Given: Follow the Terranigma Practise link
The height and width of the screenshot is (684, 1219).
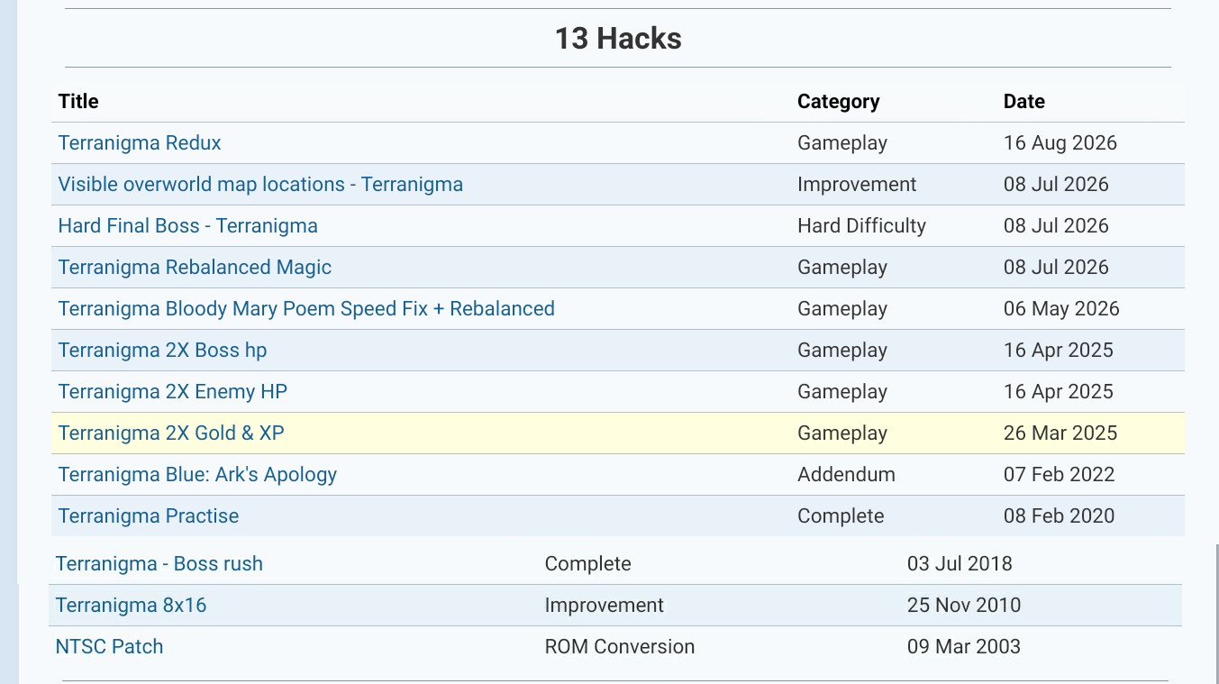Looking at the screenshot, I should pyautogui.click(x=149, y=515).
